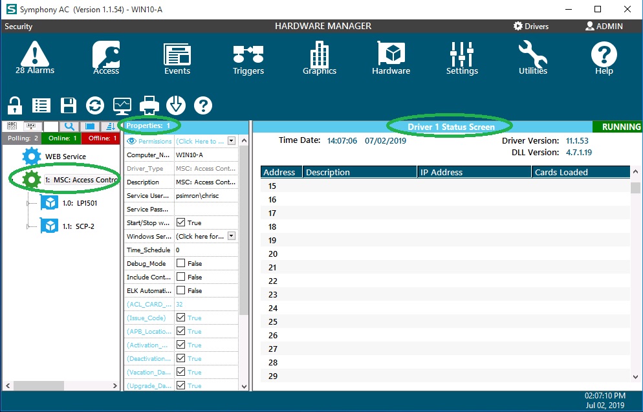Click the Computer_N... value field WIN10-A
The height and width of the screenshot is (412, 643).
click(206, 155)
